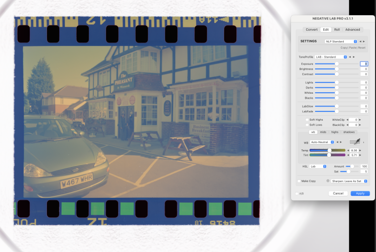This screenshot has width=376, height=252.
Task: Go to previous ToneProfile arrow
Action: 350,57
